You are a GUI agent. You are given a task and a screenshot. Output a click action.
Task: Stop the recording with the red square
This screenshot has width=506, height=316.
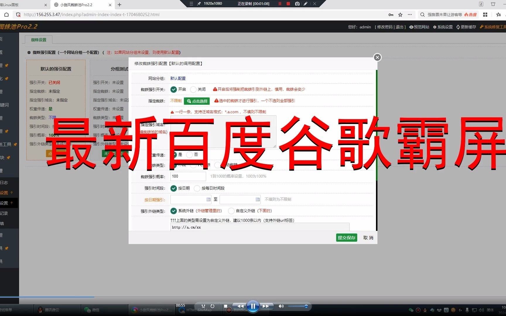(288, 4)
